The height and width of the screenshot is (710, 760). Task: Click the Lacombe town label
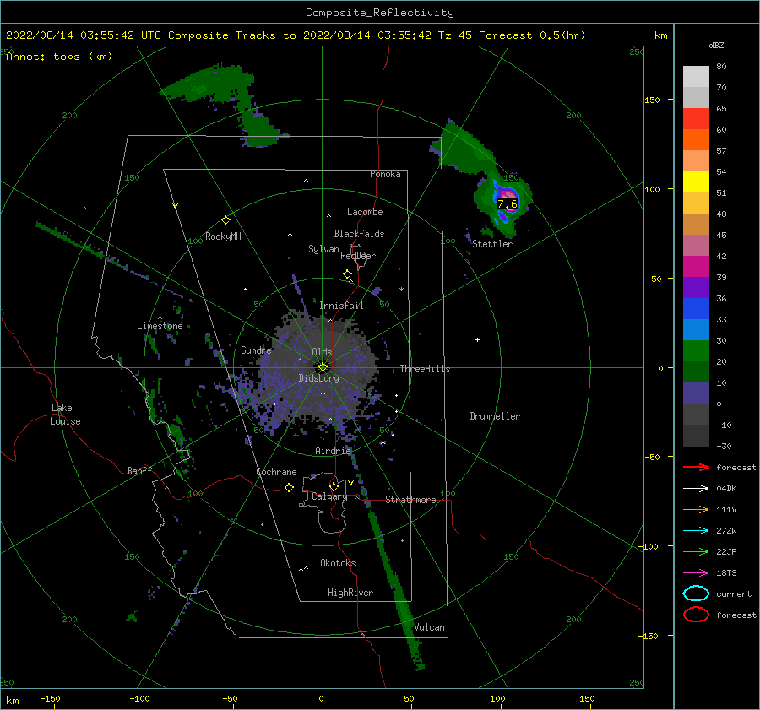(x=365, y=212)
